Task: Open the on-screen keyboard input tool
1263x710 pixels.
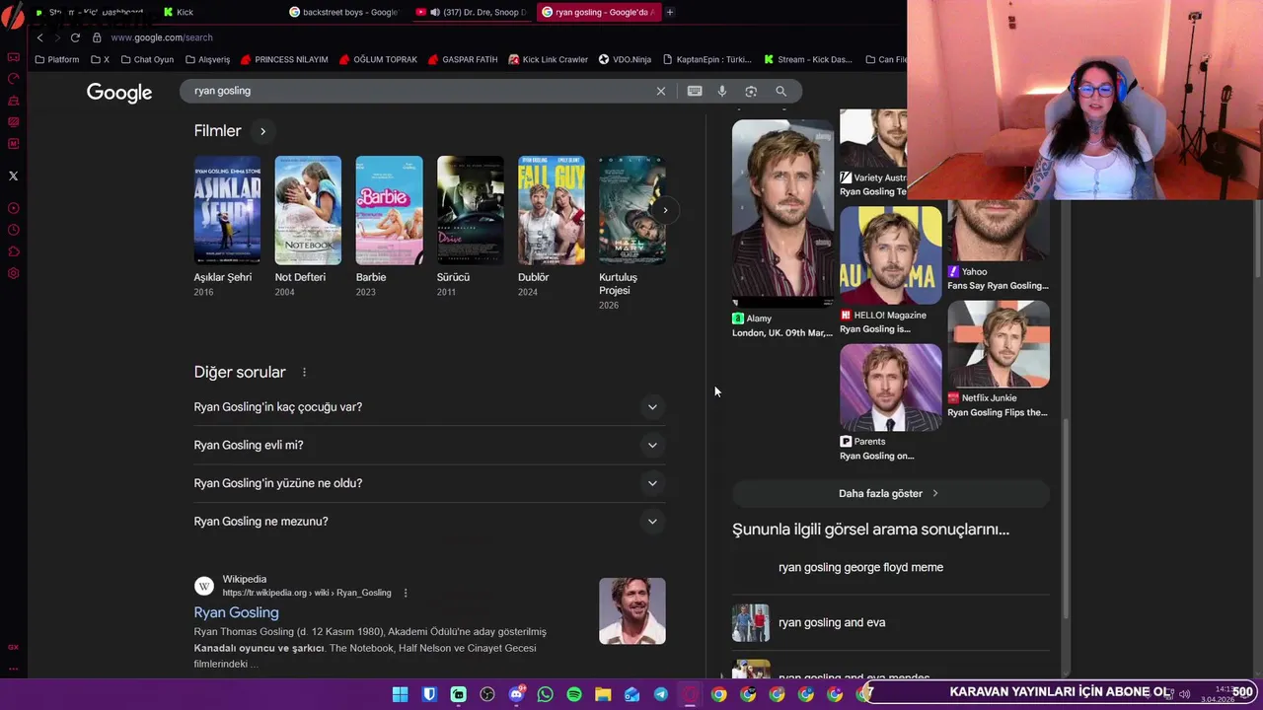Action: [695, 91]
